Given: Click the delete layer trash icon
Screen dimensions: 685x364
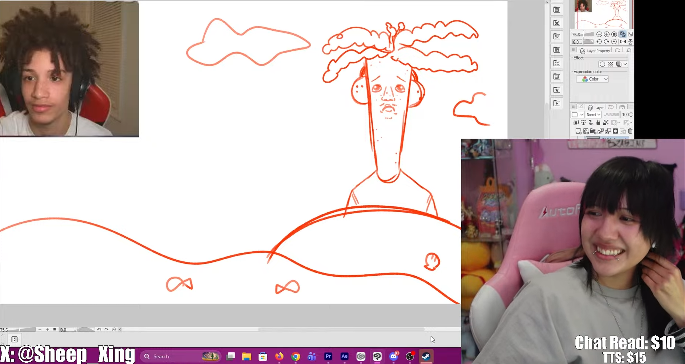Looking at the screenshot, I should click(x=630, y=131).
